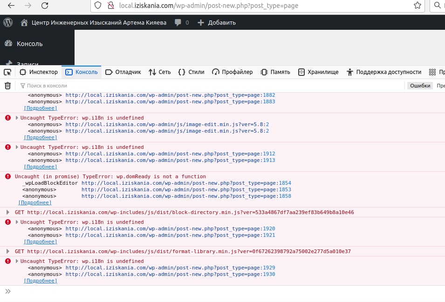The width and height of the screenshot is (445, 302).
Task: Click Подробнее under the page:1921 trace
Action: pos(41,242)
